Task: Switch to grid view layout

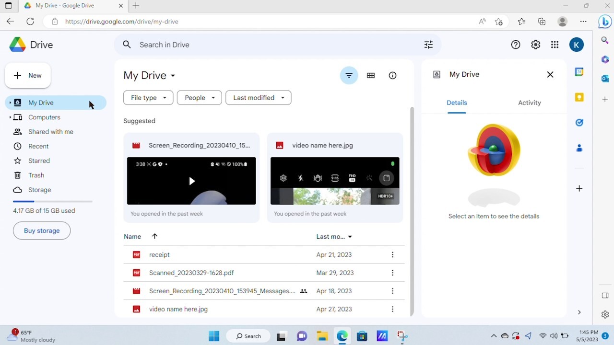Action: [x=371, y=75]
